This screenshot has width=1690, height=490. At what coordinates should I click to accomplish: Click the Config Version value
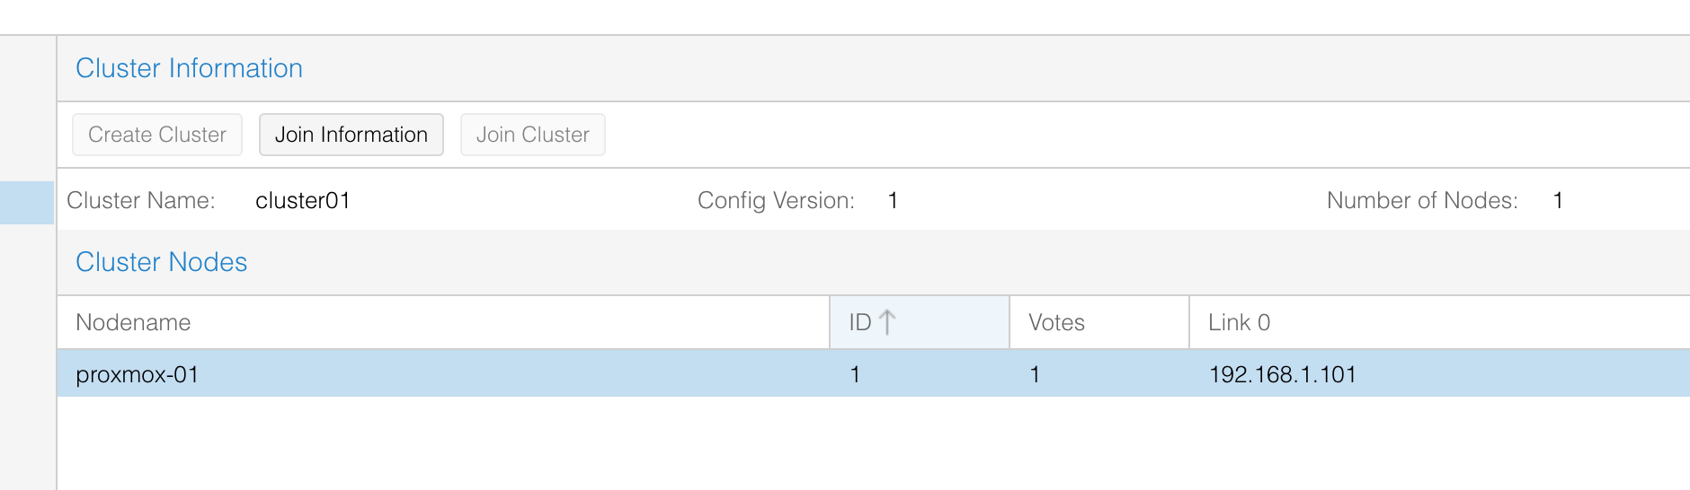pos(893,200)
